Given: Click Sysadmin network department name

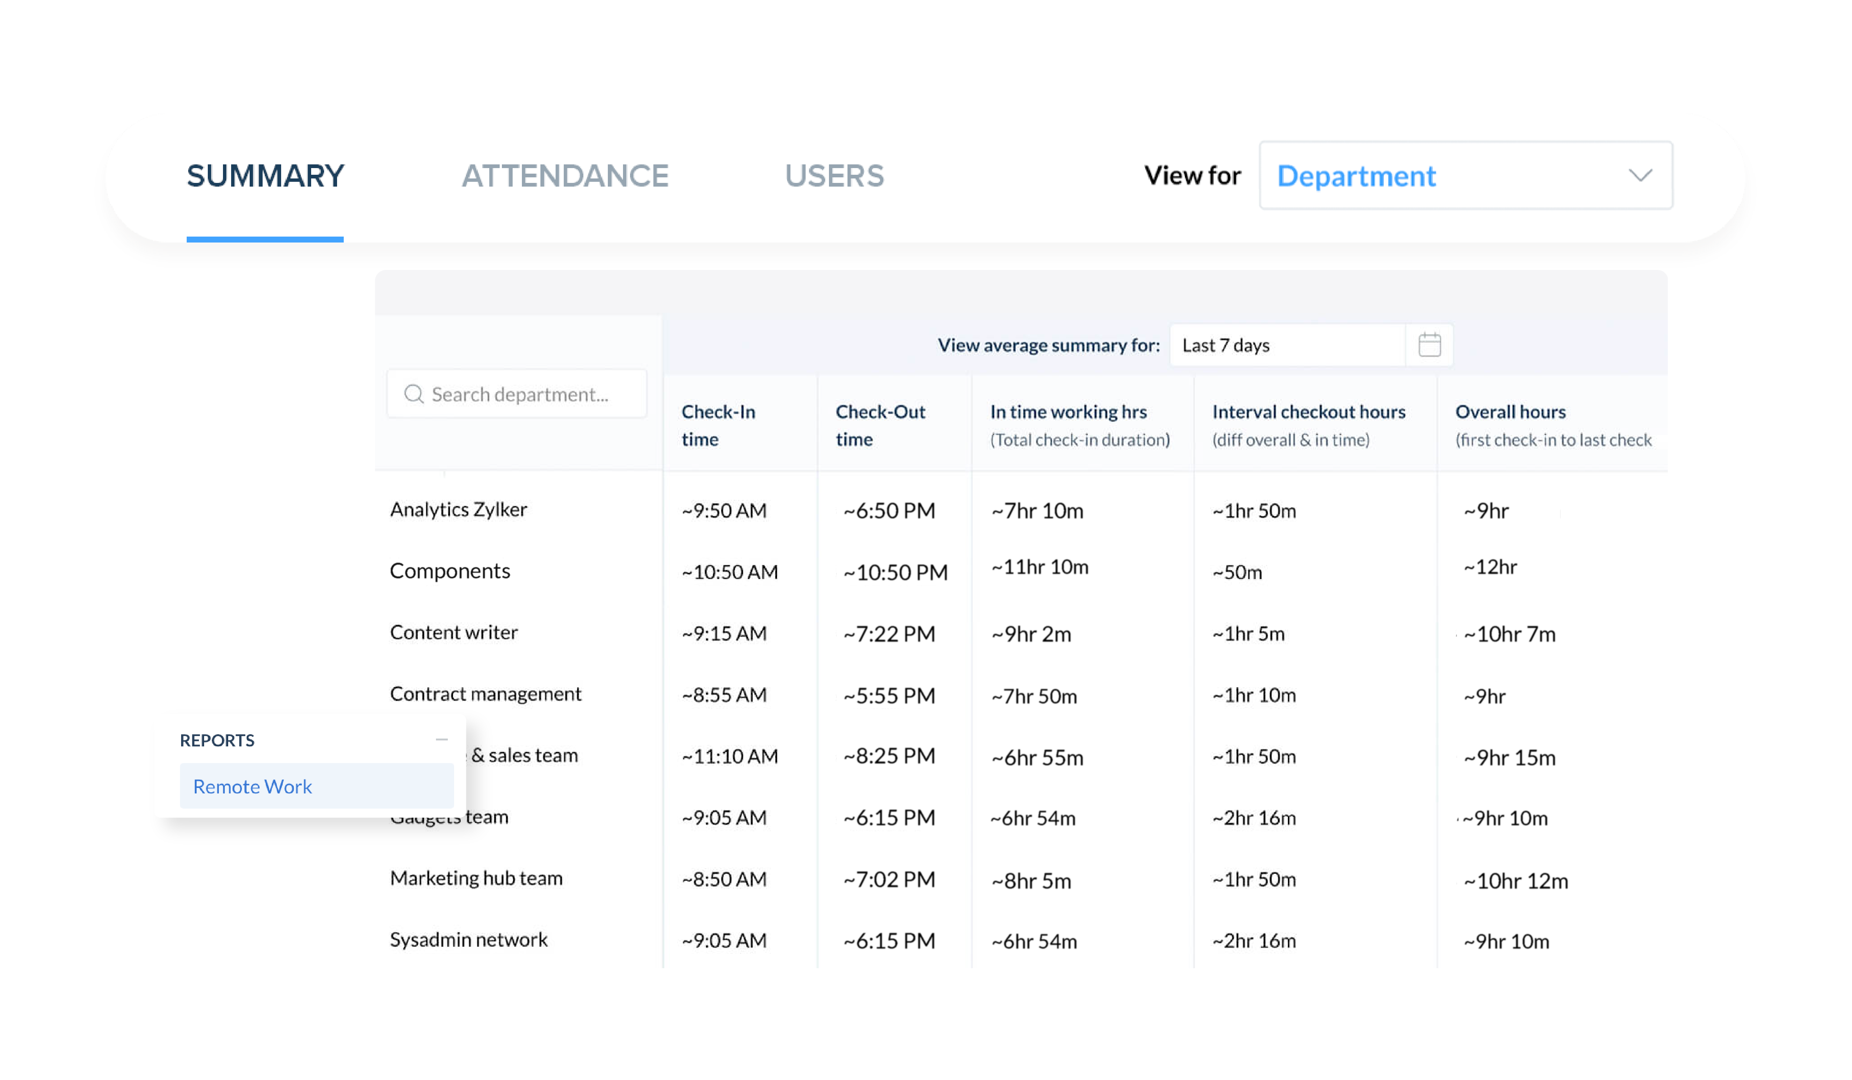Looking at the screenshot, I should click(x=468, y=940).
